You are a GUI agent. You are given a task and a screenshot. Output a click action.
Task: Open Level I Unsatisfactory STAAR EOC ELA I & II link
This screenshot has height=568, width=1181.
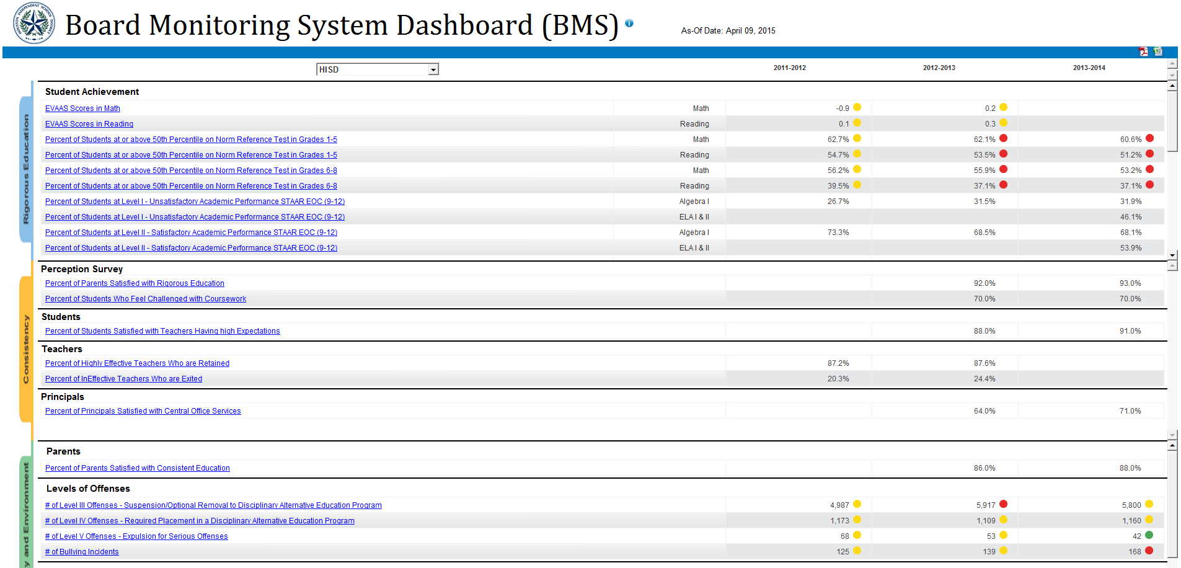point(195,217)
